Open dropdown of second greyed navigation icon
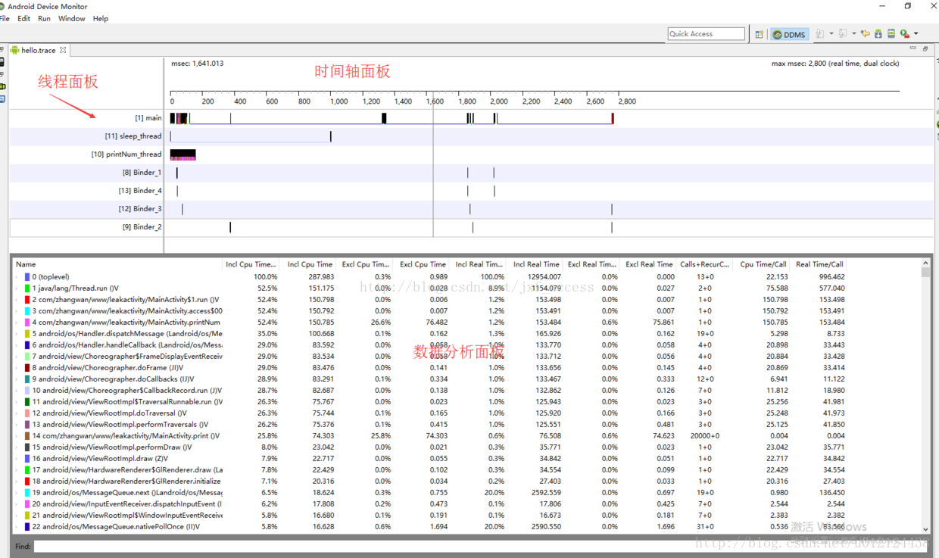This screenshot has width=939, height=558. tap(854, 33)
